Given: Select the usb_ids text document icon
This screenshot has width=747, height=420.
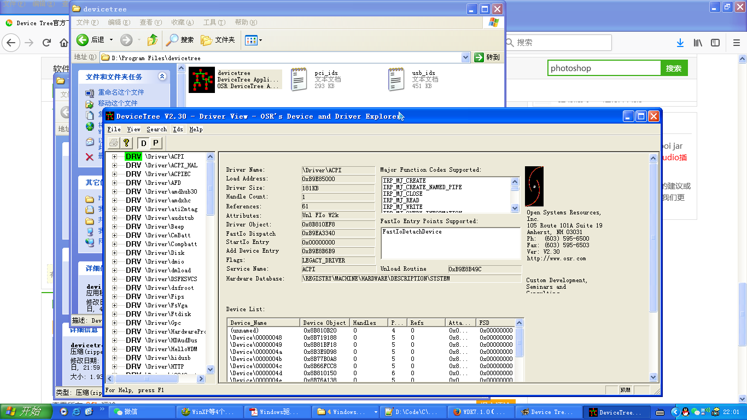Looking at the screenshot, I should coord(396,79).
